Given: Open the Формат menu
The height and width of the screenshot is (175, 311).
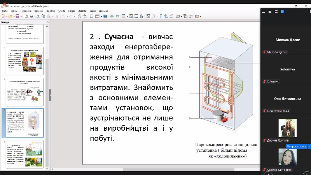Looking at the screenshot, I should click(51, 11).
